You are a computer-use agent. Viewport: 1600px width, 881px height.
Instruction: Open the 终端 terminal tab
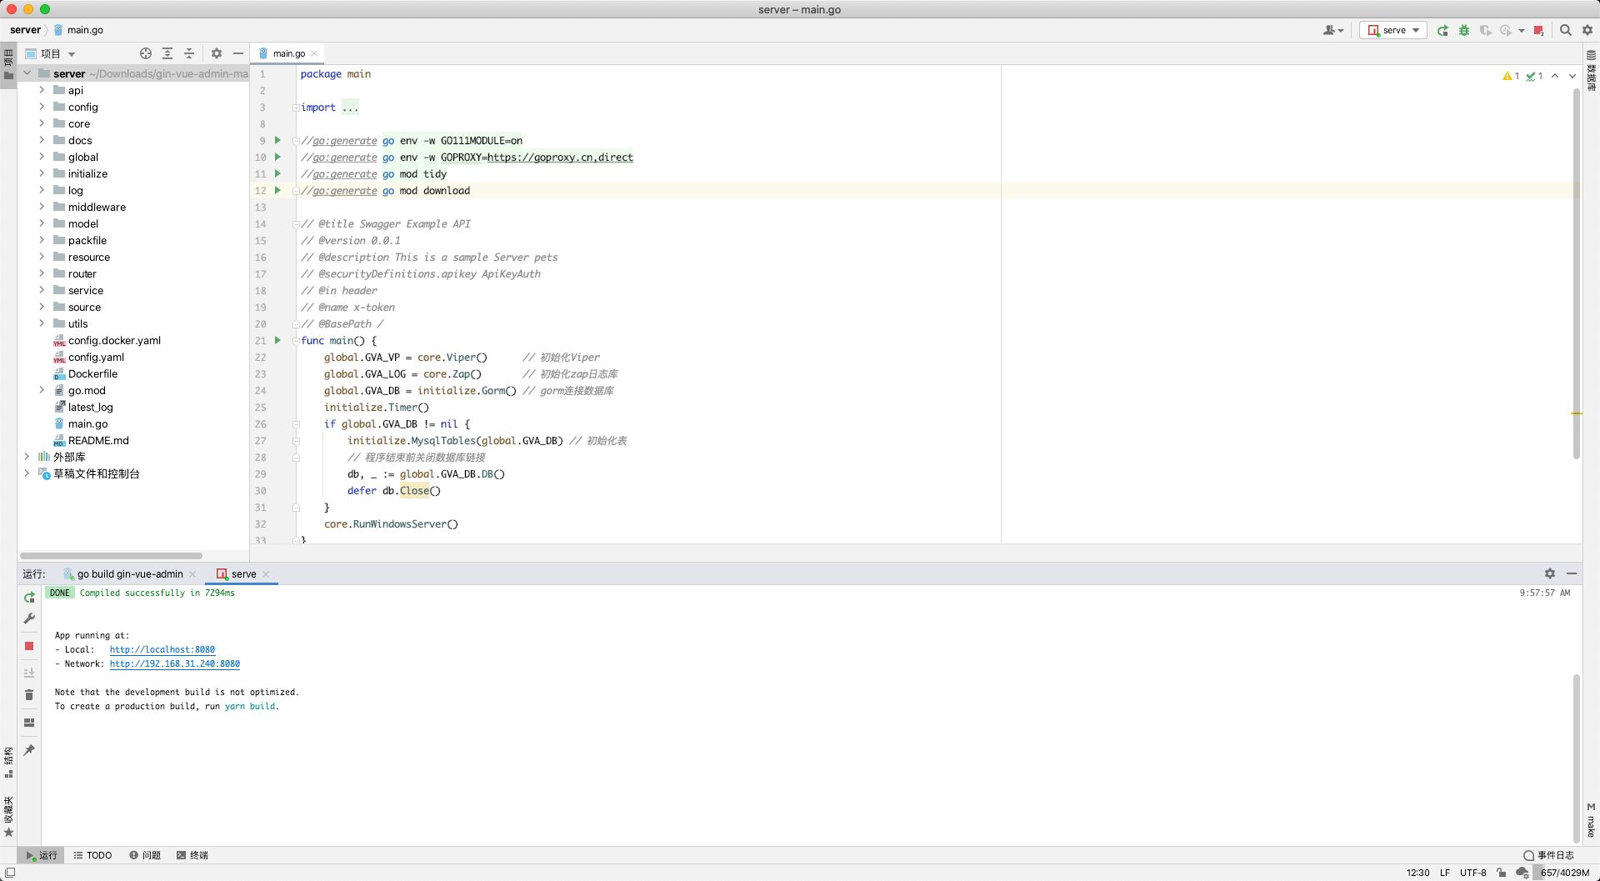(x=192, y=855)
